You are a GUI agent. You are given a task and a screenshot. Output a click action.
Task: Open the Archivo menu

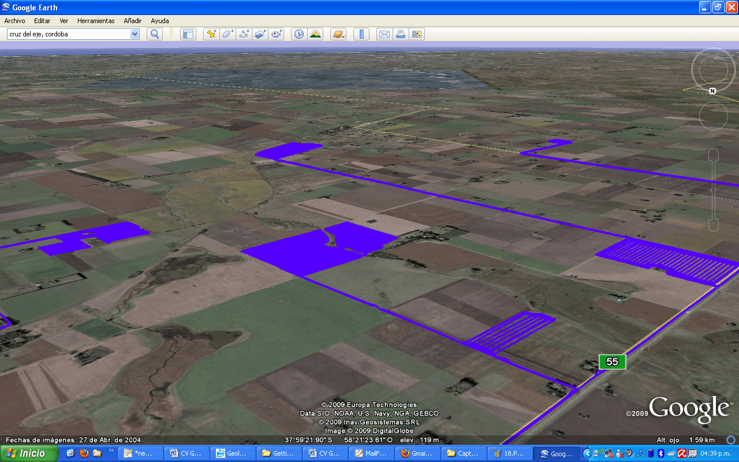pos(14,21)
